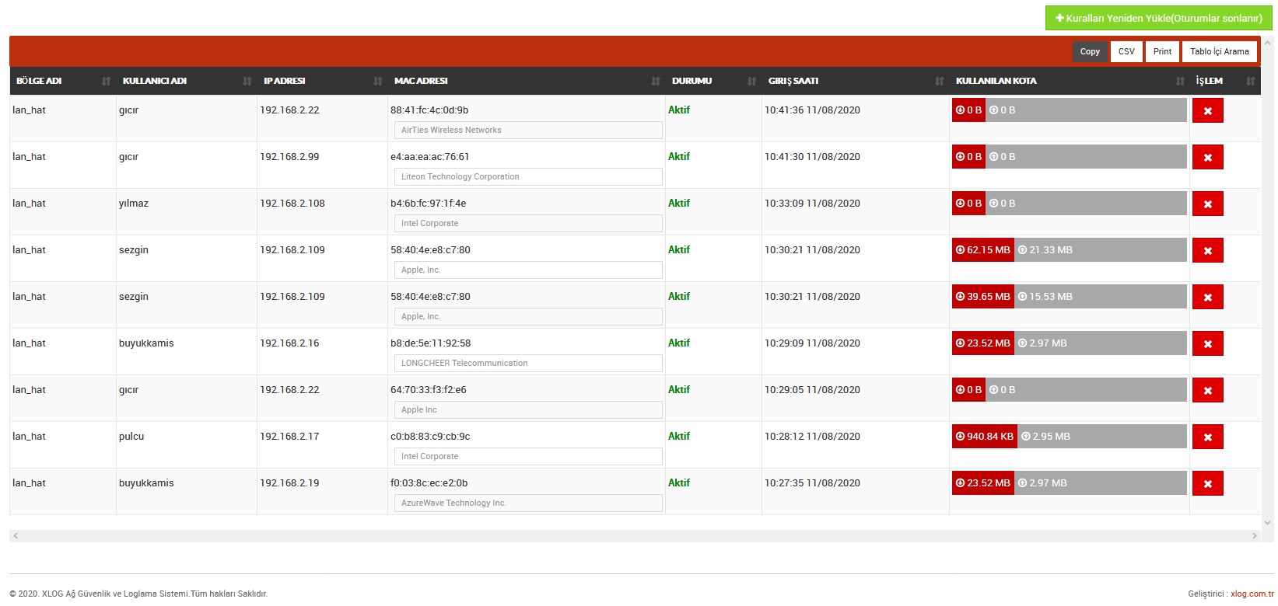Open xlog.com.tr developer link
This screenshot has width=1278, height=606.
1252,594
